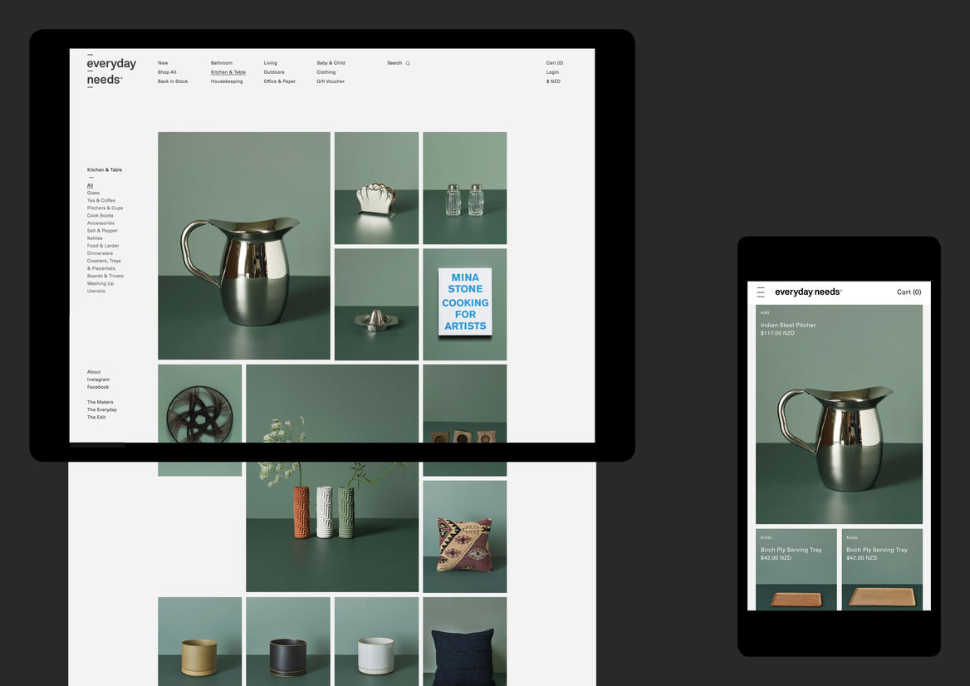Click the everyday needs desktop logo
This screenshot has width=970, height=686.
pyautogui.click(x=110, y=71)
